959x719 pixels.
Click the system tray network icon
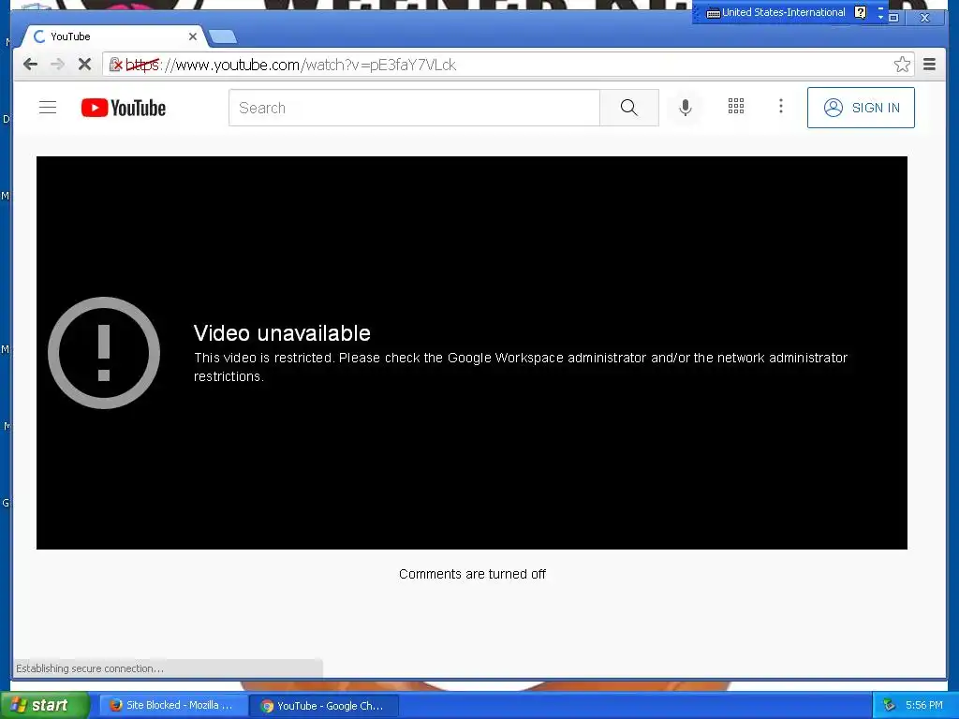pyautogui.click(x=889, y=706)
